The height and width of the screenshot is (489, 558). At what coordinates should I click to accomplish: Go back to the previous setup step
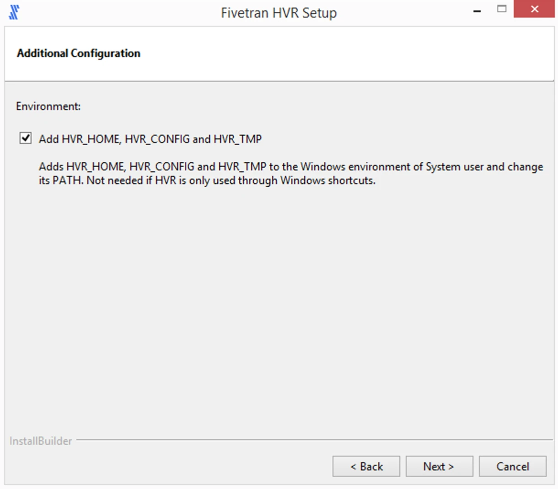(x=366, y=466)
